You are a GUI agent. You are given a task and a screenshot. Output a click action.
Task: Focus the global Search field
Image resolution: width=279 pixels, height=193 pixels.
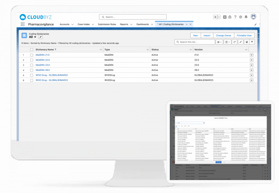click(133, 17)
